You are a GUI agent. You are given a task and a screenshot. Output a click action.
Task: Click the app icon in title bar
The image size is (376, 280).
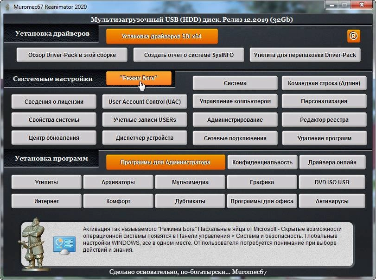pos(7,6)
